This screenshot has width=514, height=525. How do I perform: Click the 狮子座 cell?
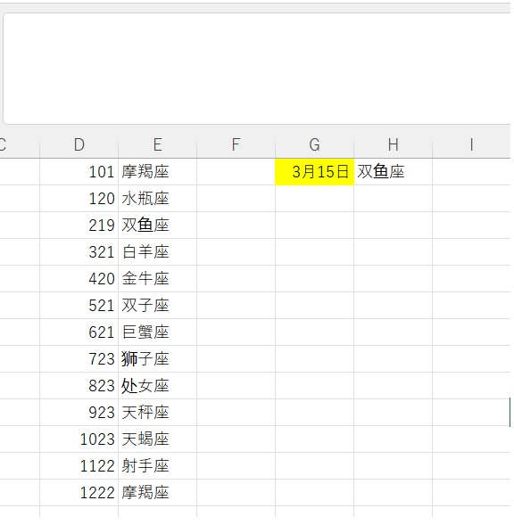(x=158, y=359)
